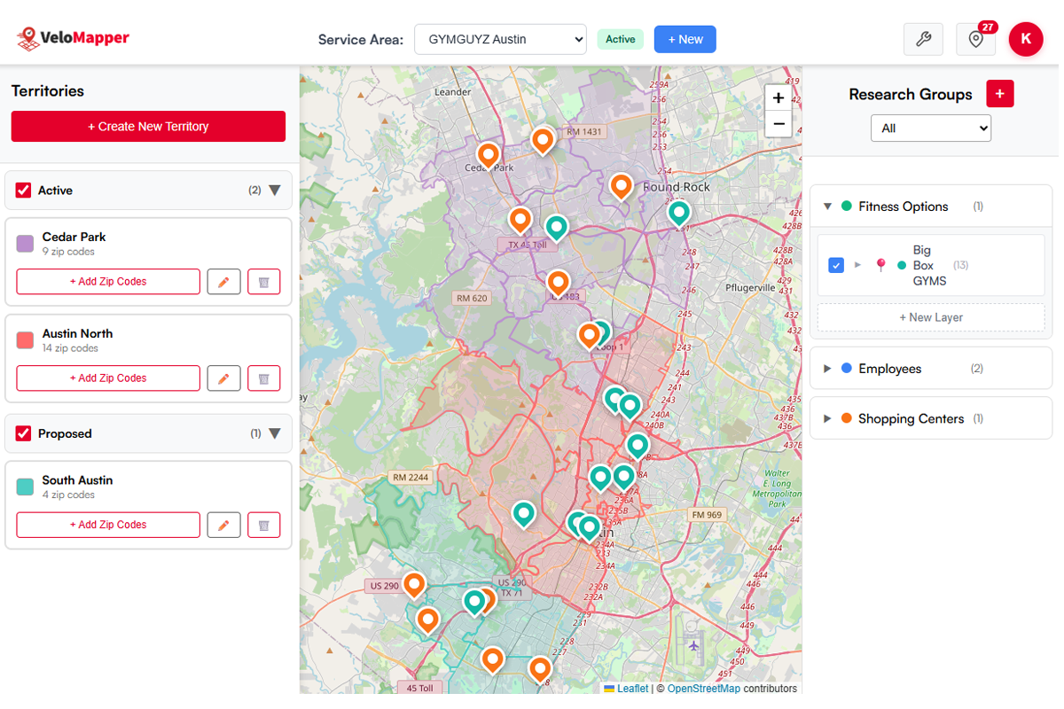Image resolution: width=1064 pixels, height=709 pixels.
Task: Expand the Shopping Centers group
Action: (827, 418)
